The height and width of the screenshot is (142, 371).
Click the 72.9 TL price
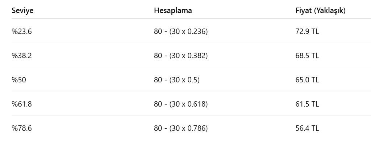[307, 31]
